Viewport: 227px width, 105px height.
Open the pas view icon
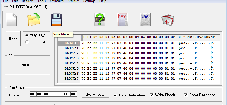(145, 19)
